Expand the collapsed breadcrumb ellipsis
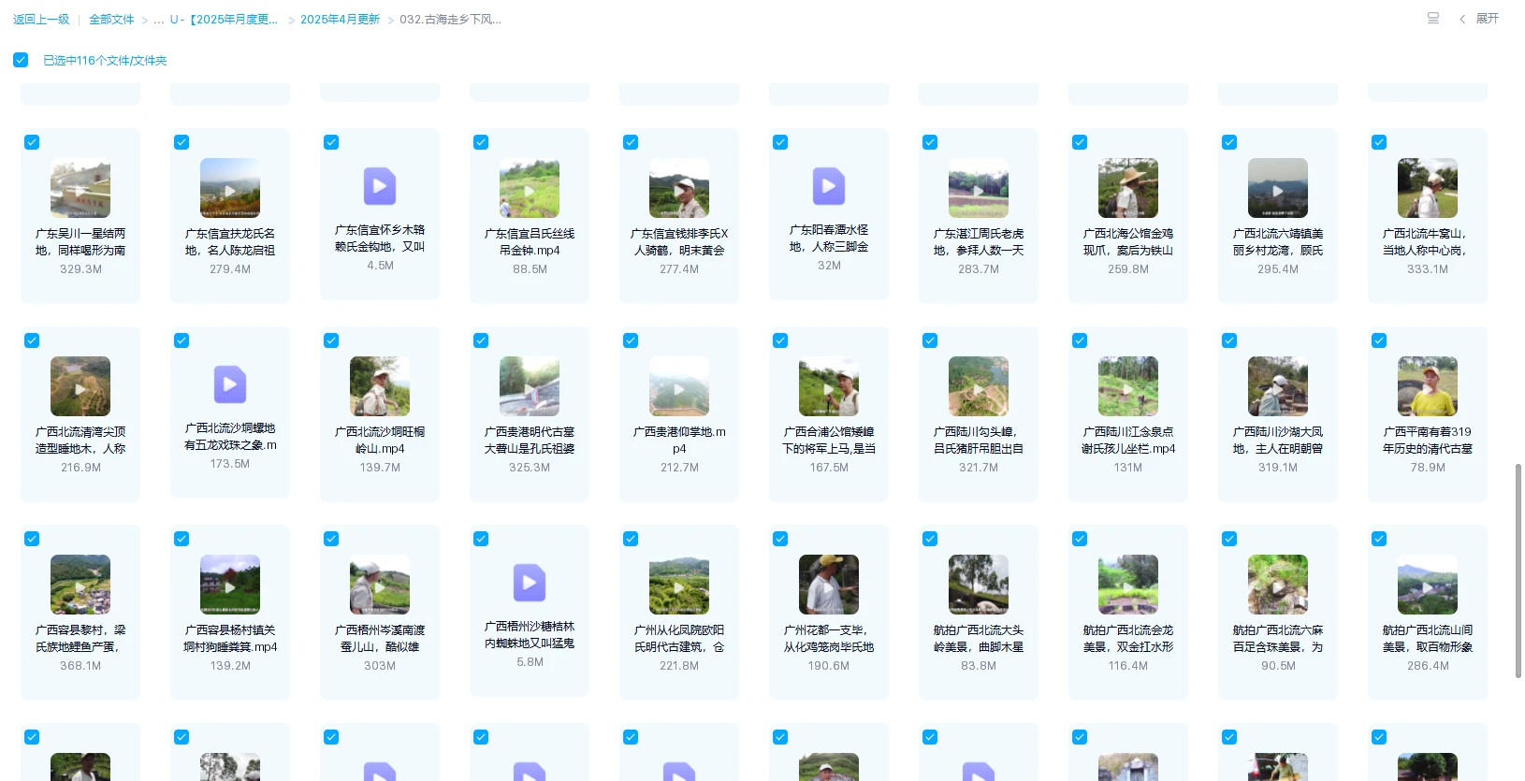This screenshot has width=1525, height=781. (159, 20)
